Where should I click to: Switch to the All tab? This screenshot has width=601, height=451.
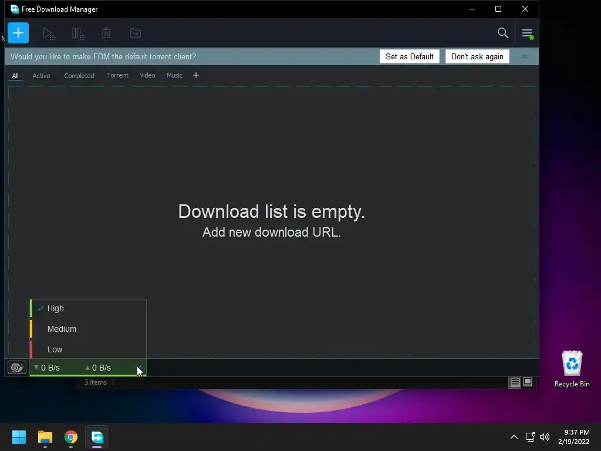[15, 76]
